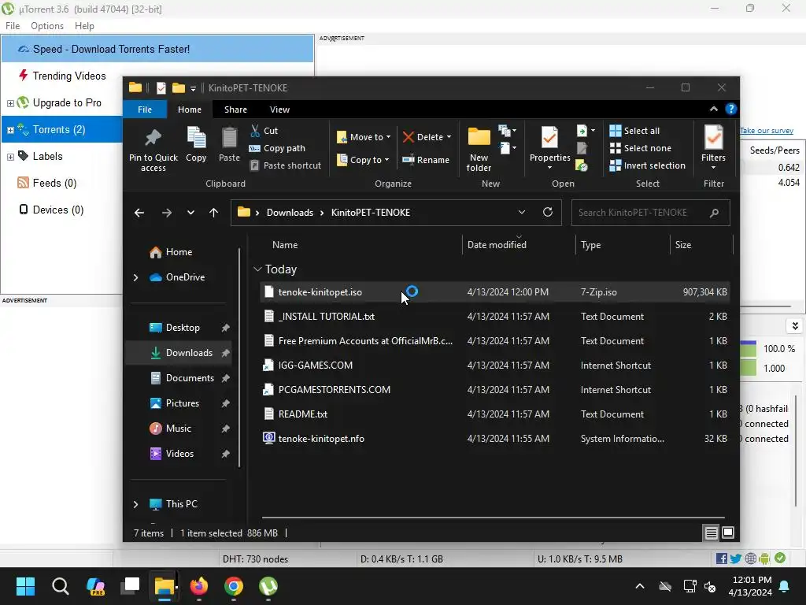The image size is (806, 605).
Task: Expand This PC in navigation pane
Action: (x=135, y=504)
